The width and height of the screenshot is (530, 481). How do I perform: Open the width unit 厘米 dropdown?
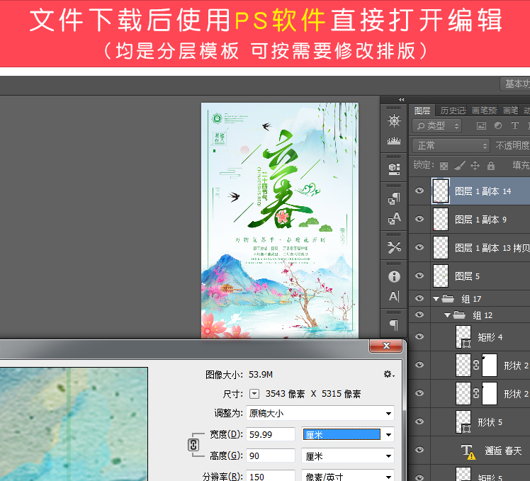click(x=348, y=434)
